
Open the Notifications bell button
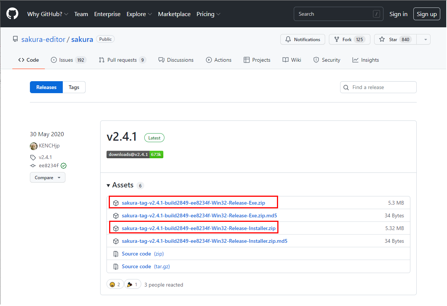tap(303, 40)
